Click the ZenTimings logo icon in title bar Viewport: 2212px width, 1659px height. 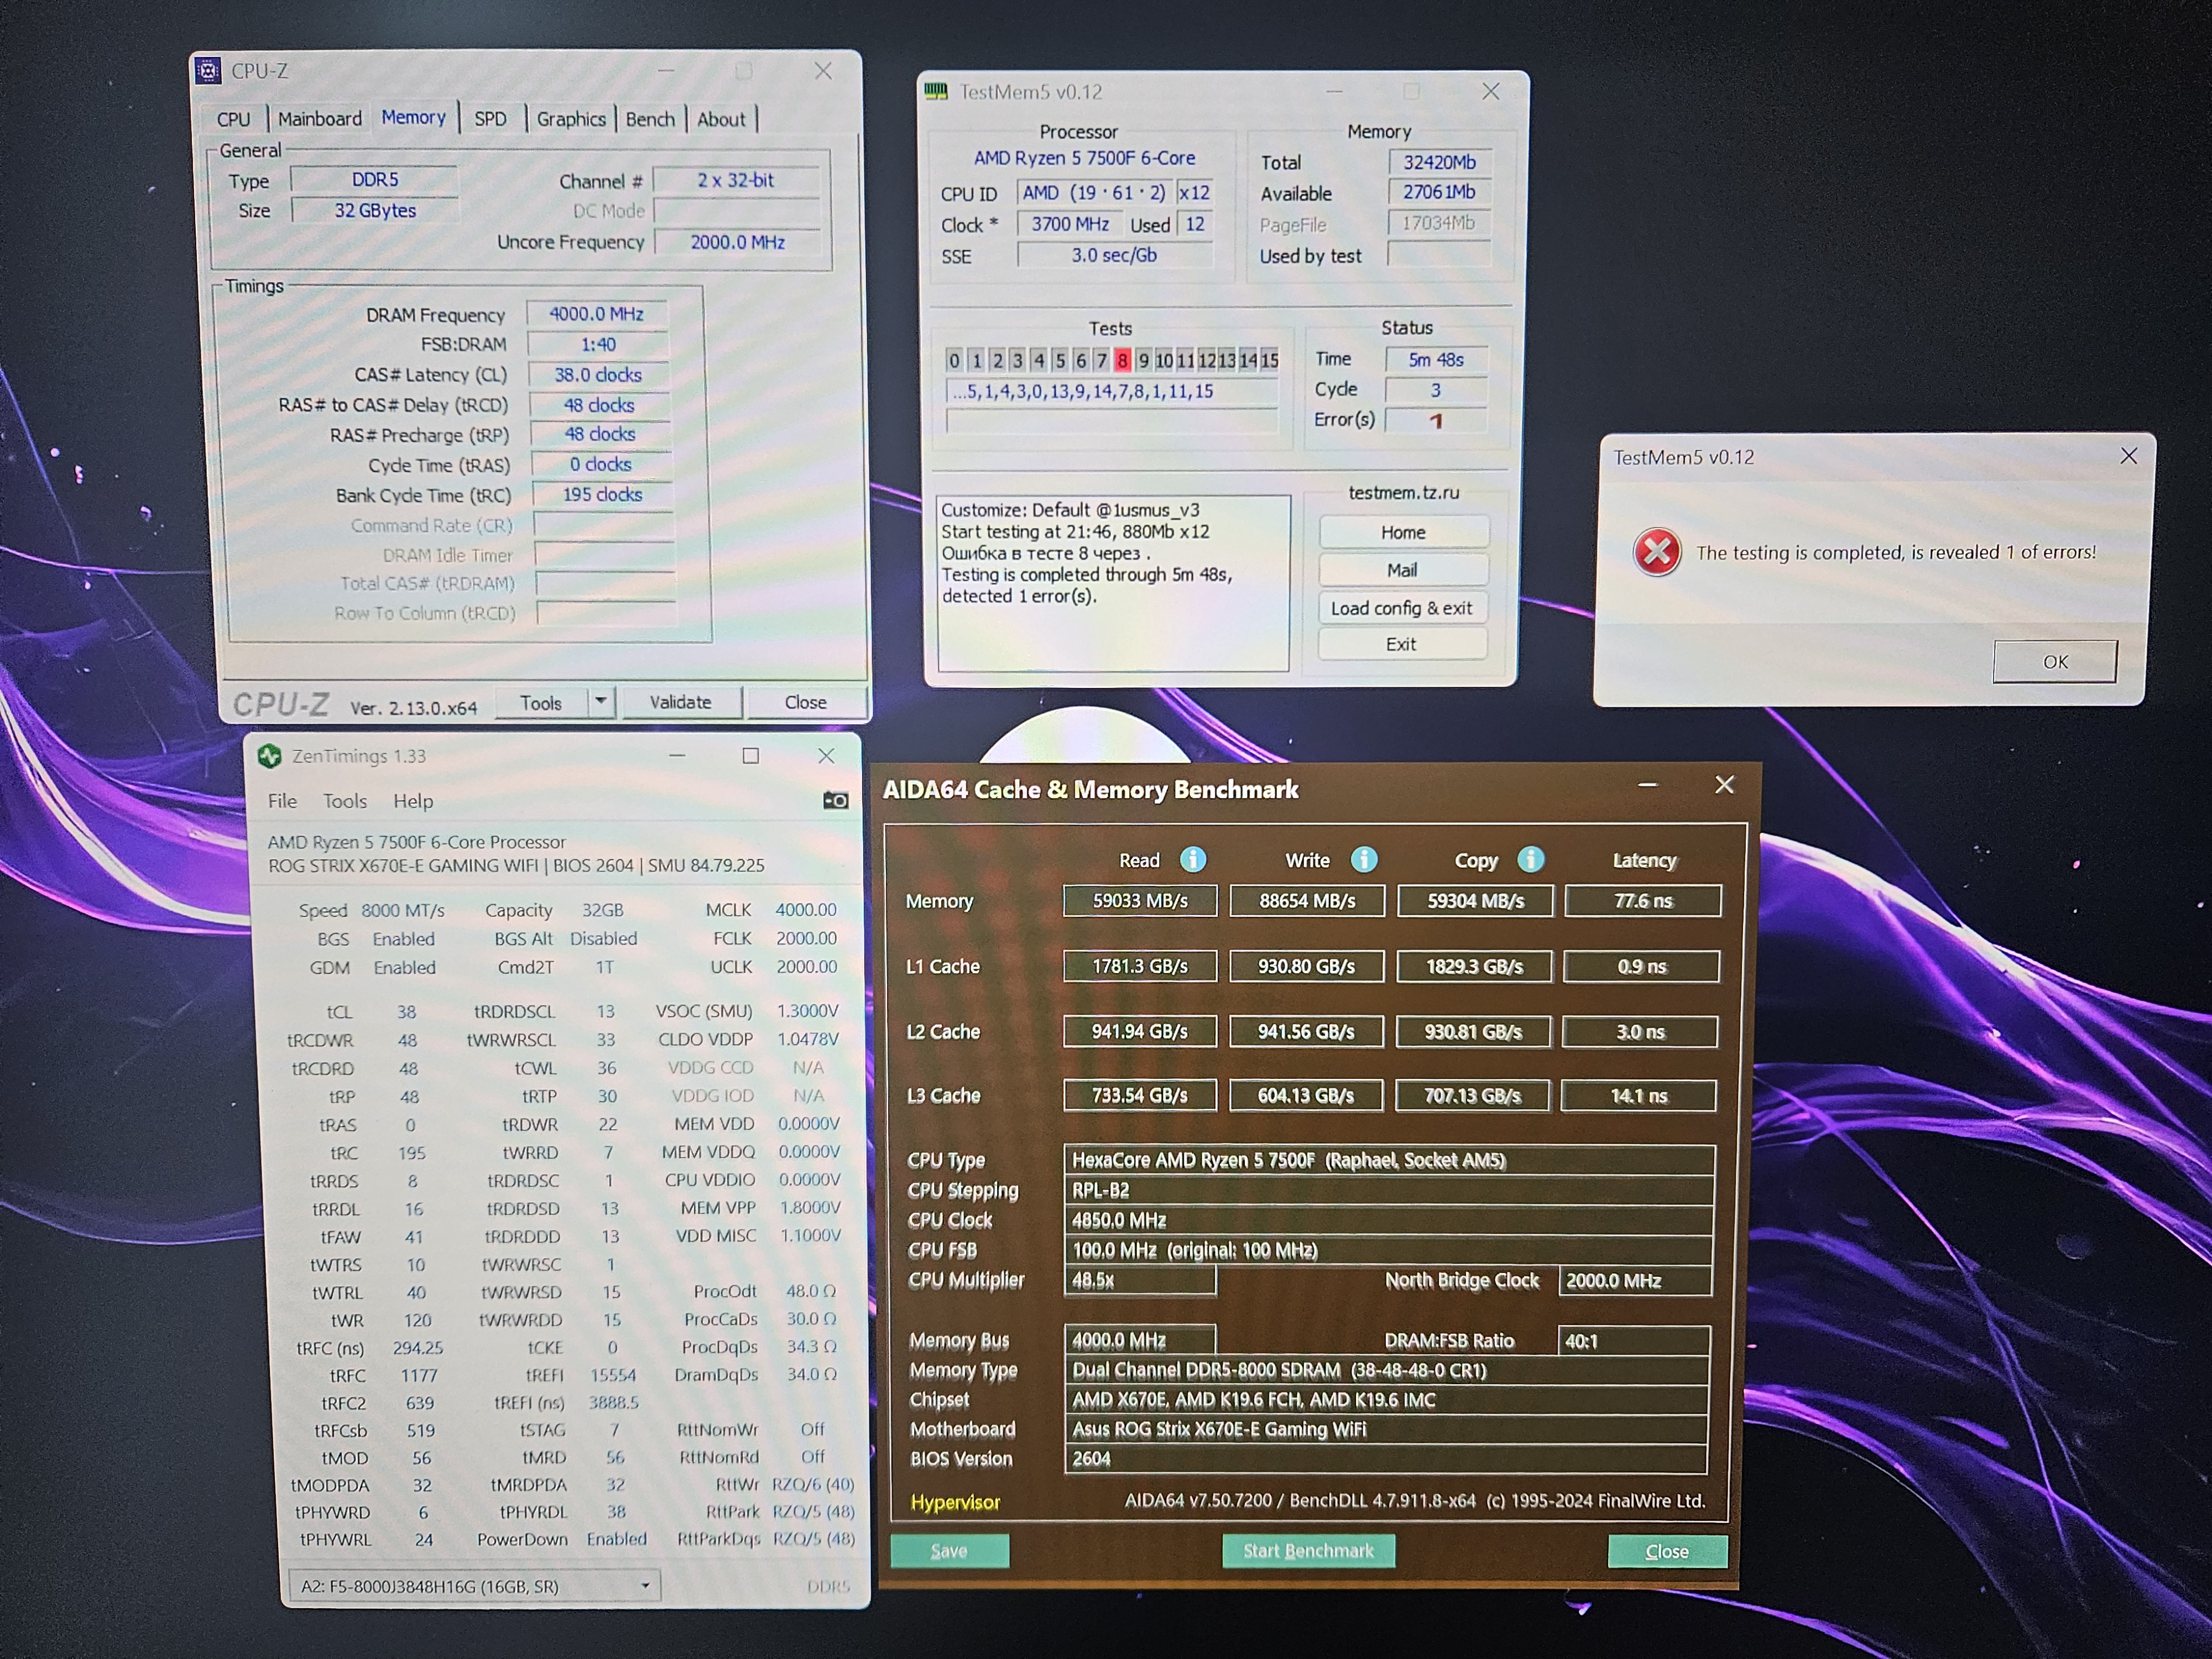coord(269,756)
